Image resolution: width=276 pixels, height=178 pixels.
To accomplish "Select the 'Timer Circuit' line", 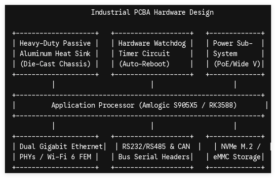I will coord(144,54).
